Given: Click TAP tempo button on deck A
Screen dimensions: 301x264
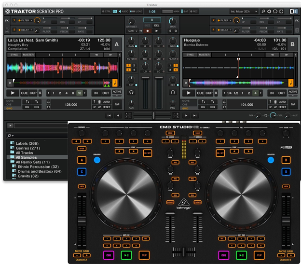Looking at the screenshot, I should click(117, 104).
